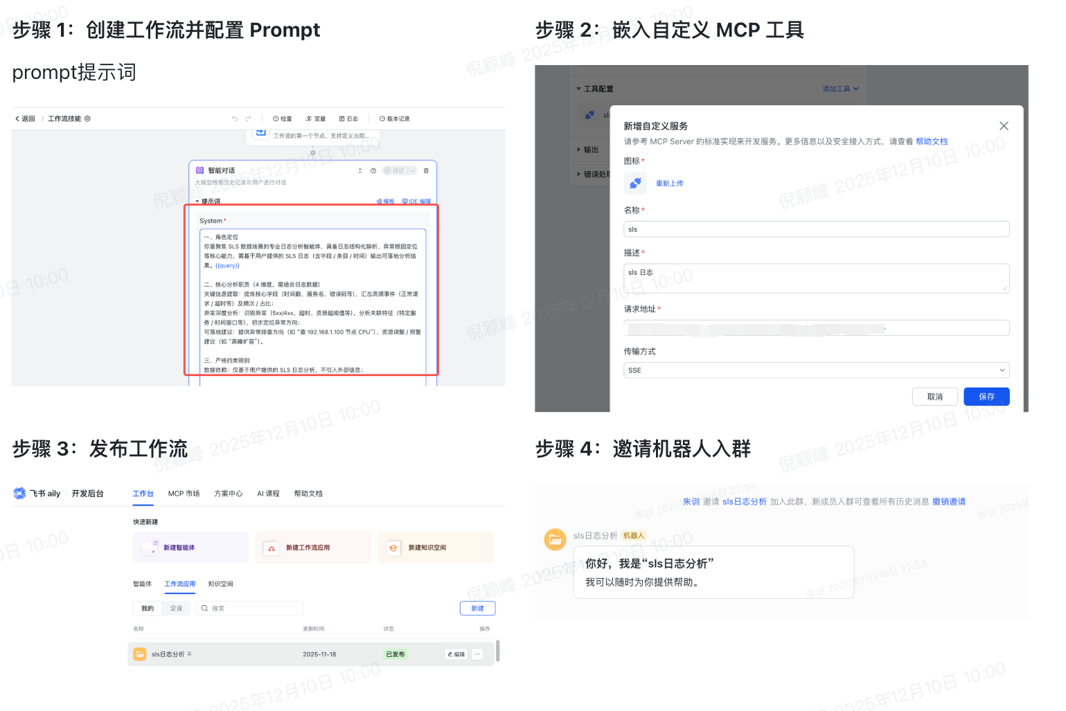
Task: Open the more options ellipsis for sls日志分析
Action: (x=477, y=654)
